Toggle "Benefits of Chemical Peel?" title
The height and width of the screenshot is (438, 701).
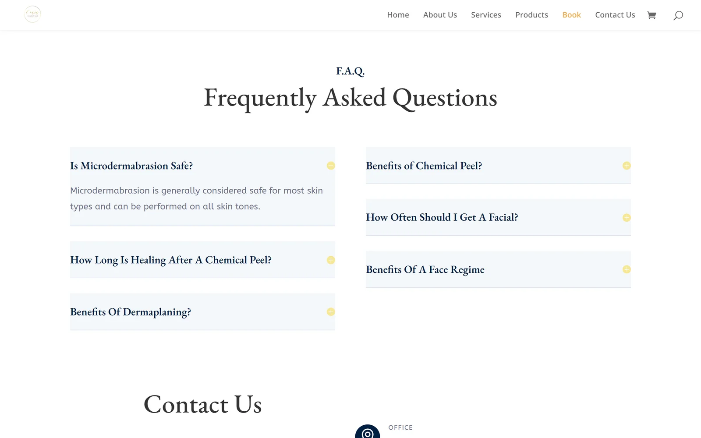pos(424,166)
